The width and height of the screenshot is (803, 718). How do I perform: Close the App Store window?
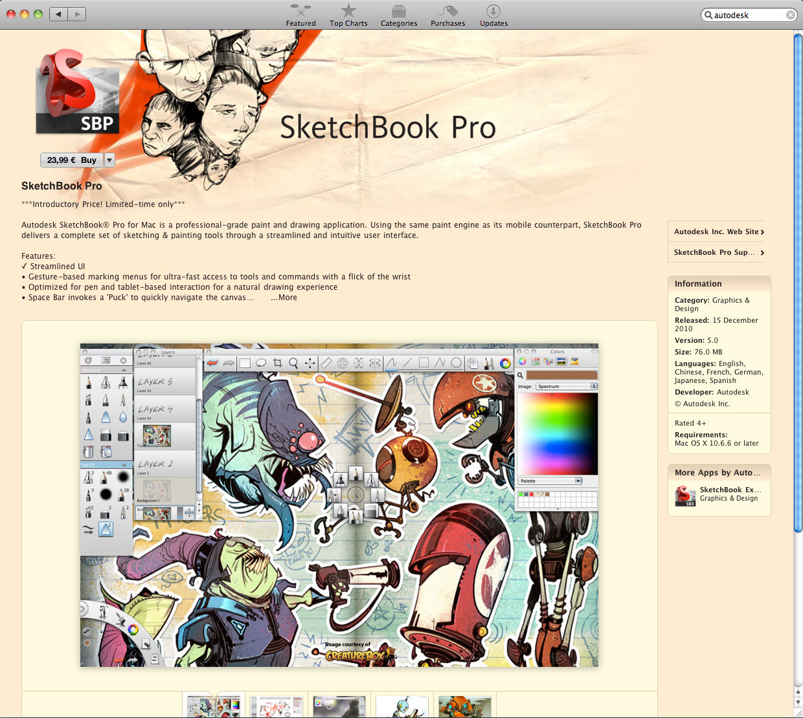(x=10, y=14)
